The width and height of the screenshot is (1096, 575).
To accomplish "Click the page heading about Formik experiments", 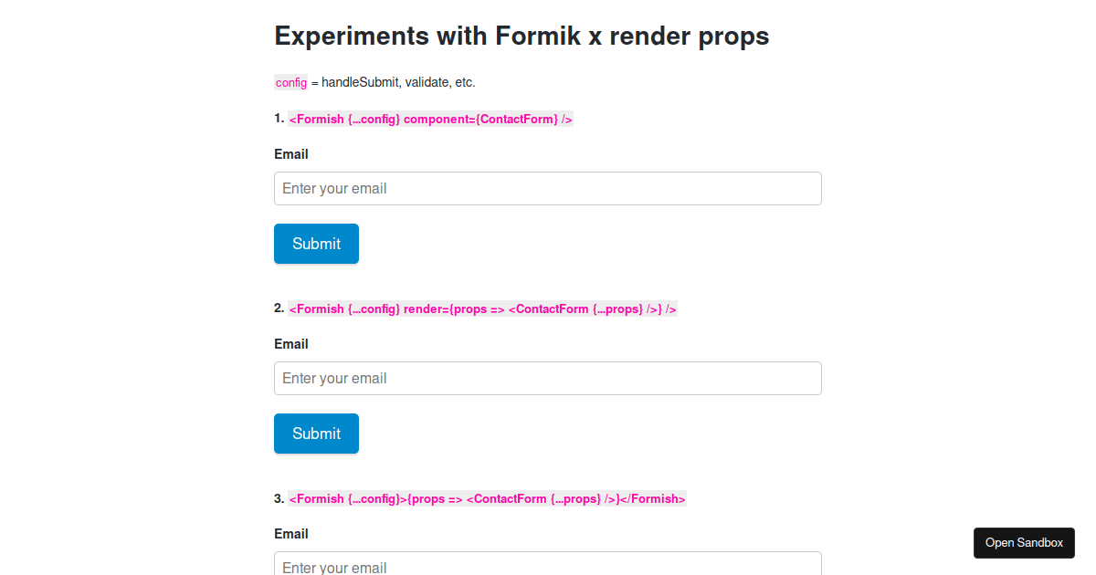I will point(522,36).
